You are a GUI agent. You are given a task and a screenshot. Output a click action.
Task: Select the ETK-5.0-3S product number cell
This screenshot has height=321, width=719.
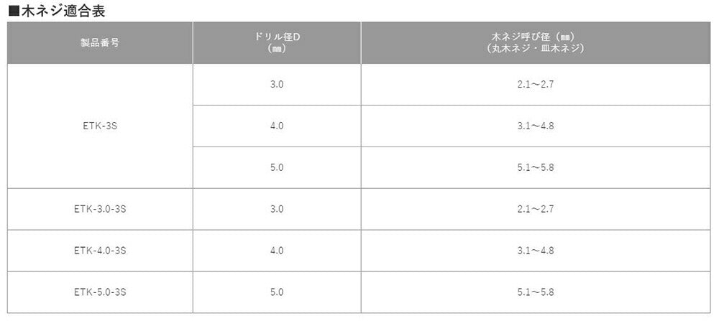100,292
